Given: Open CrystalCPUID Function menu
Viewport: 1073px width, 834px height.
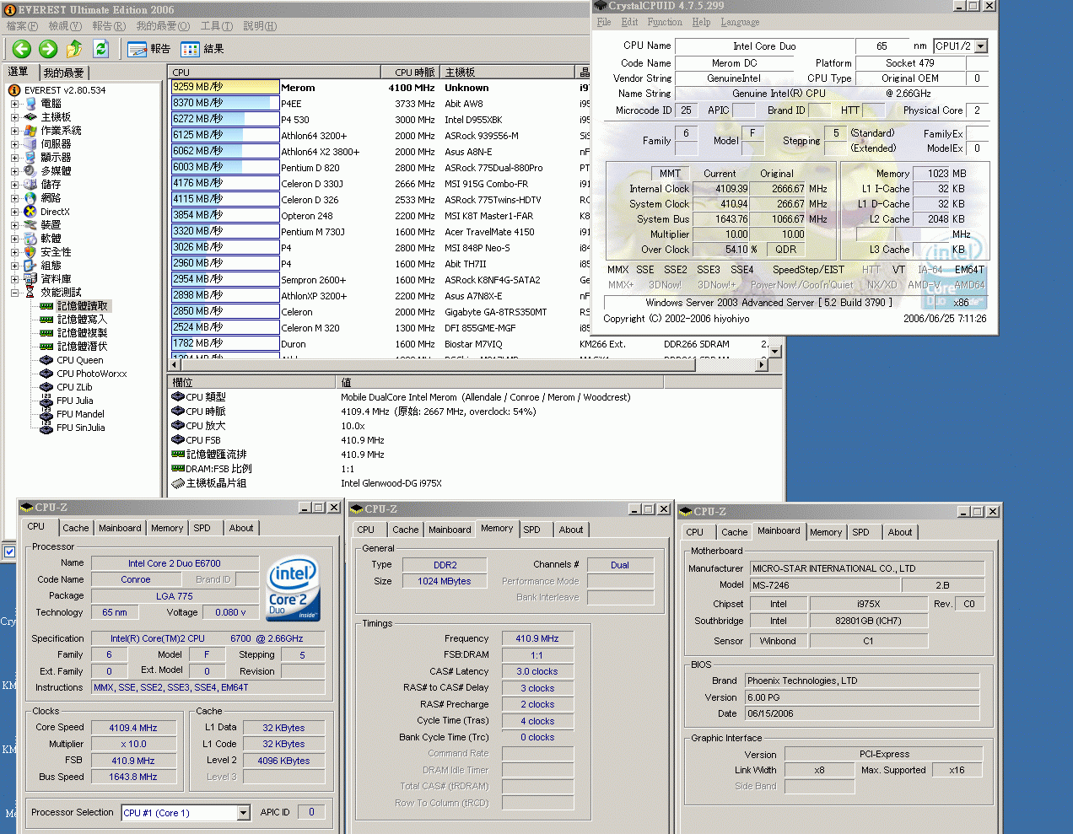Looking at the screenshot, I should point(665,22).
